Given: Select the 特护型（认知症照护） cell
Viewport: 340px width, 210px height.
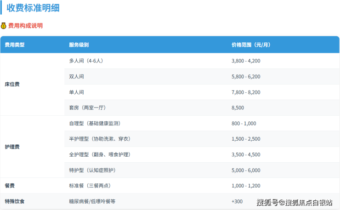Looking at the screenshot, I should tap(92, 170).
